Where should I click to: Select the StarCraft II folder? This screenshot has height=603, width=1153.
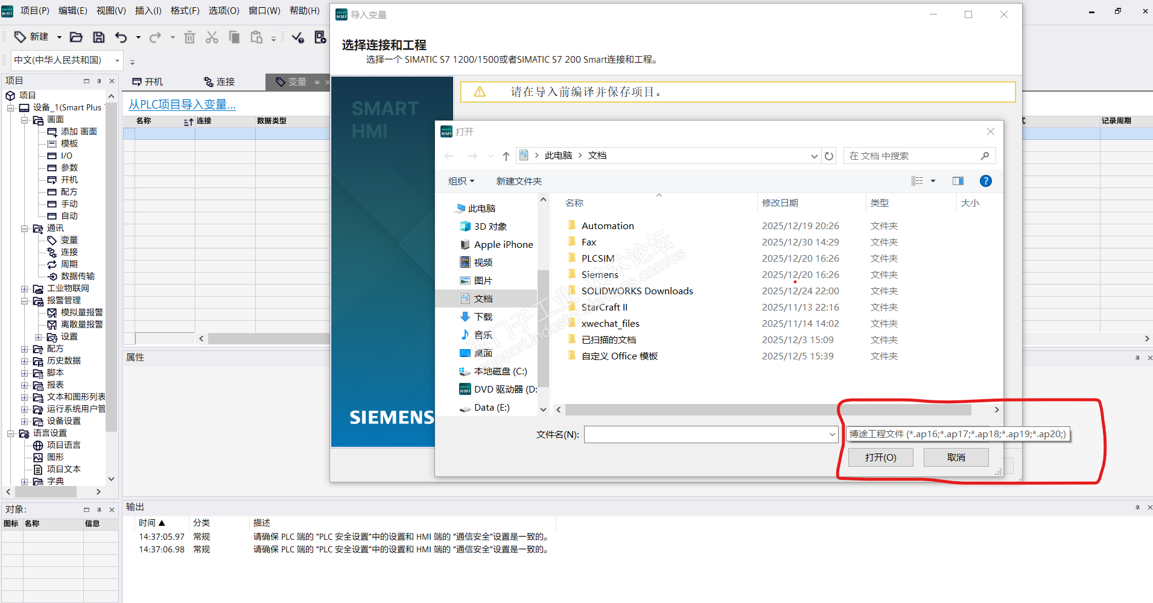598,308
